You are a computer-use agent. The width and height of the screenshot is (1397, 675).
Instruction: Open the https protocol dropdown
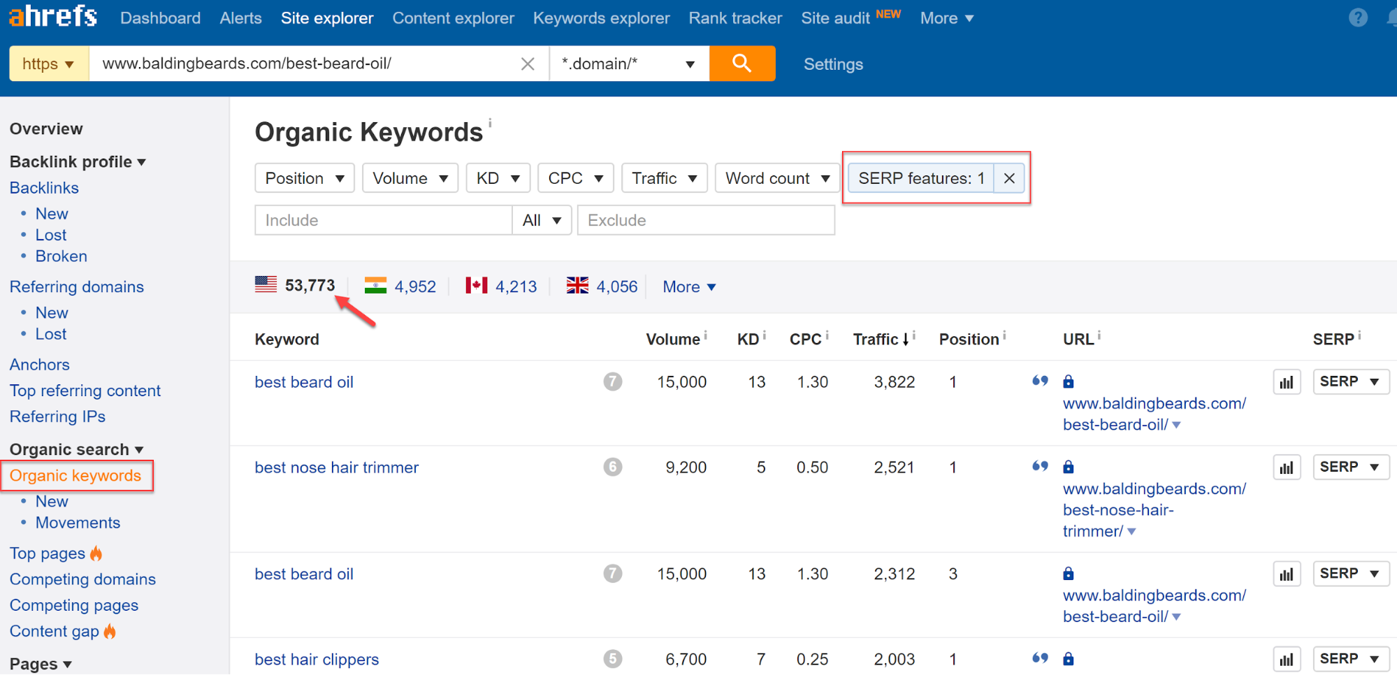tap(48, 64)
